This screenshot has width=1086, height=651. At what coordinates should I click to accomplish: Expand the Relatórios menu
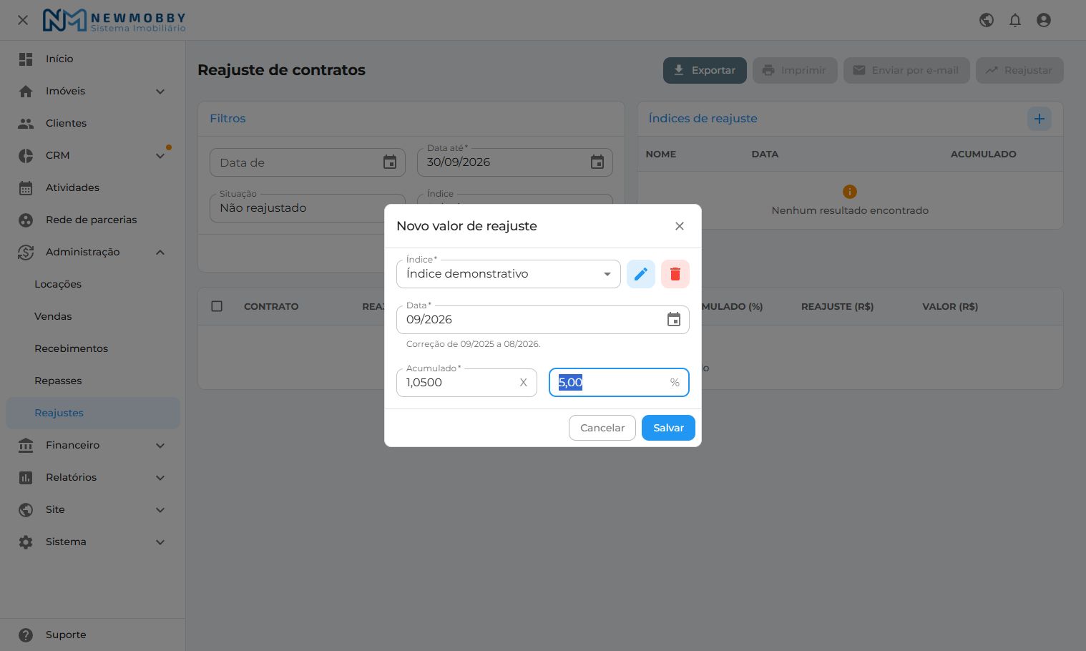[93, 477]
